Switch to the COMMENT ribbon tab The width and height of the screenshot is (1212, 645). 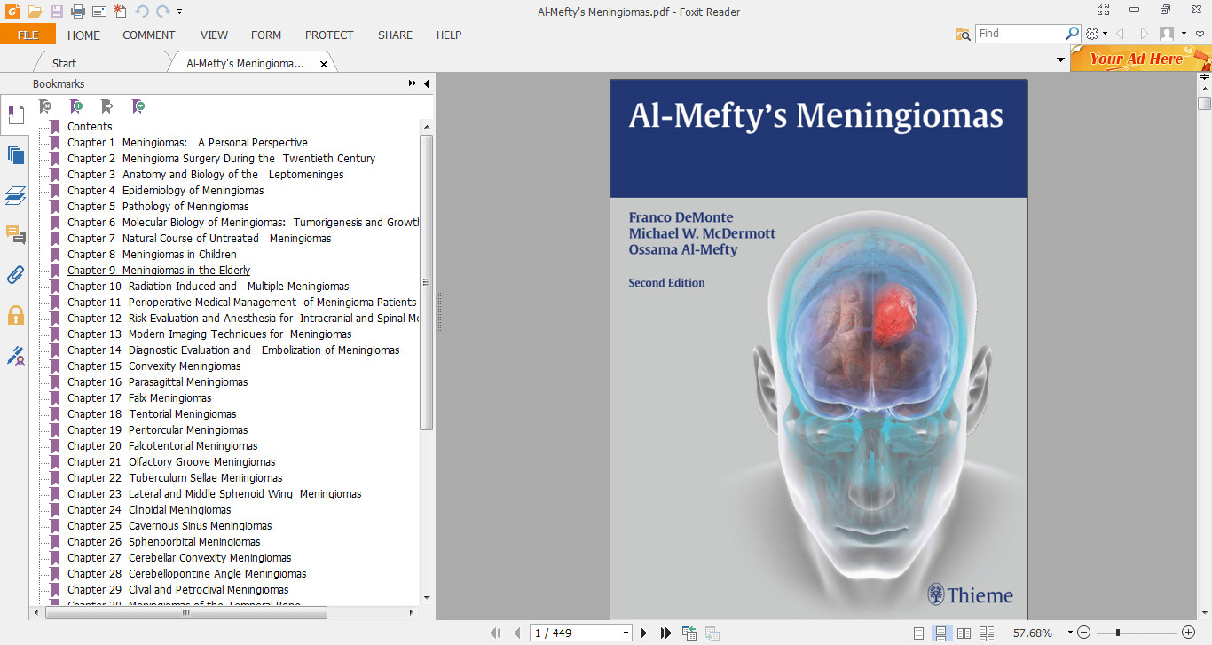pos(148,35)
